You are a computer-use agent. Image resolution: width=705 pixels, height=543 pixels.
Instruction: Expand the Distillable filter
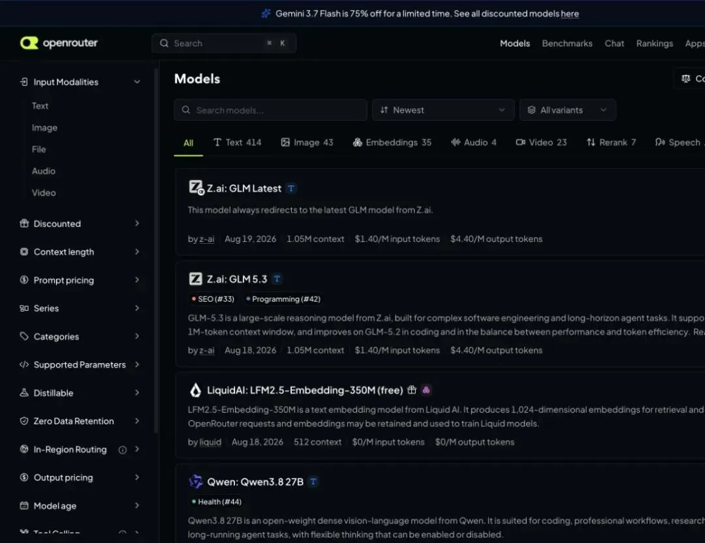pyautogui.click(x=137, y=392)
